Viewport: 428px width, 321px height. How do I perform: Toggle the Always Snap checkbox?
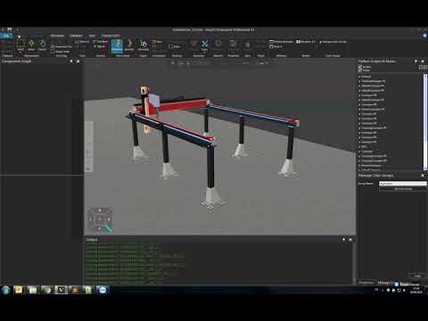53,52
